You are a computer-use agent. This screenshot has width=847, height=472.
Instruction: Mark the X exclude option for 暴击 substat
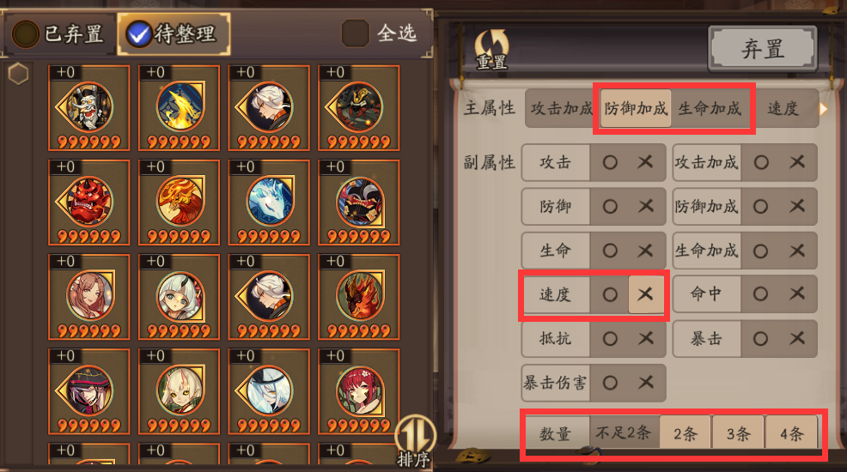point(797,338)
